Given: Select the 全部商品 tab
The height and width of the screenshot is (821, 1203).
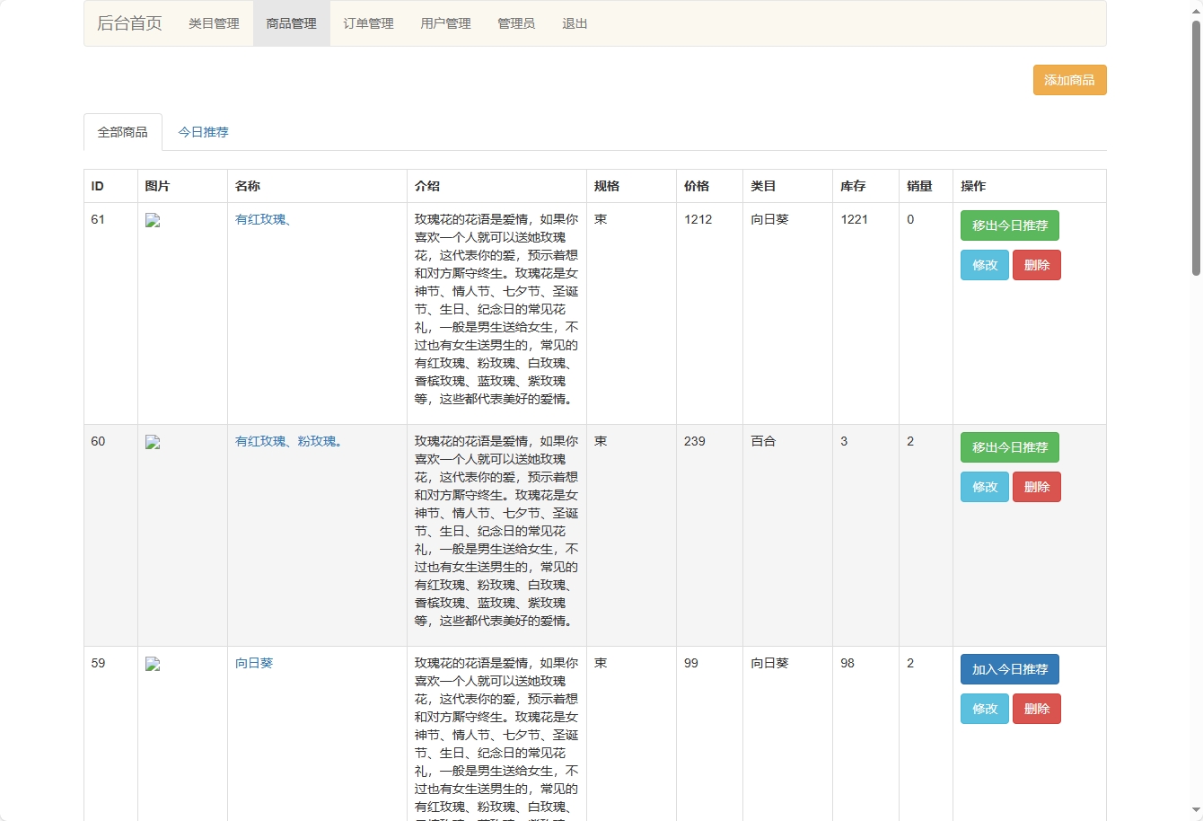Looking at the screenshot, I should point(123,132).
